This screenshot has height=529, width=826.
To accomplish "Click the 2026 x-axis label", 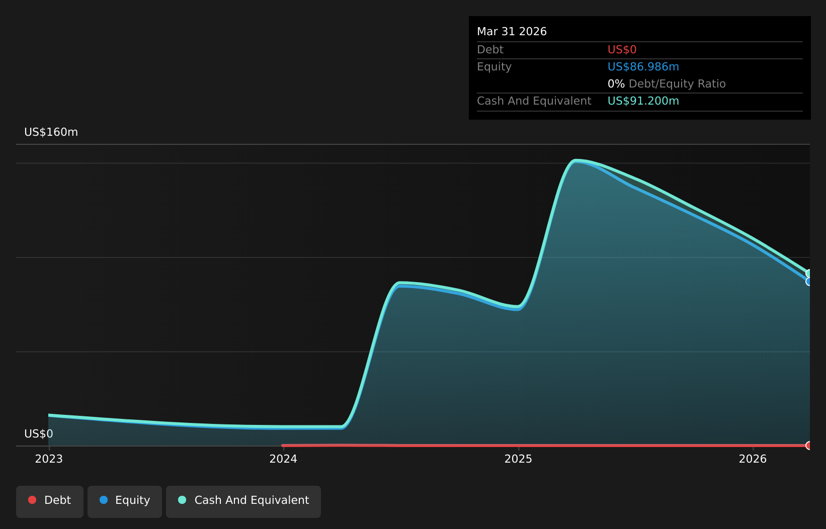I will [753, 459].
